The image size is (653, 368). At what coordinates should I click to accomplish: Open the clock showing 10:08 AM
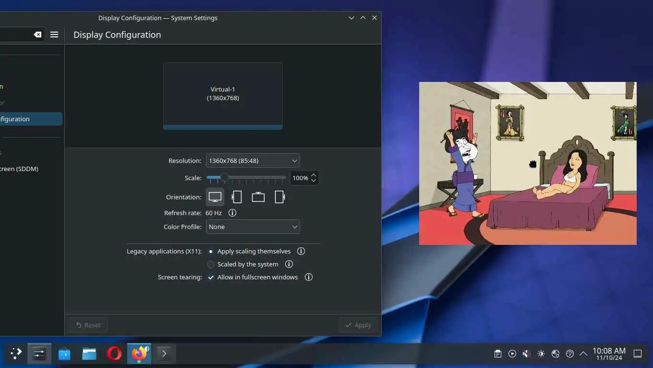(609, 354)
